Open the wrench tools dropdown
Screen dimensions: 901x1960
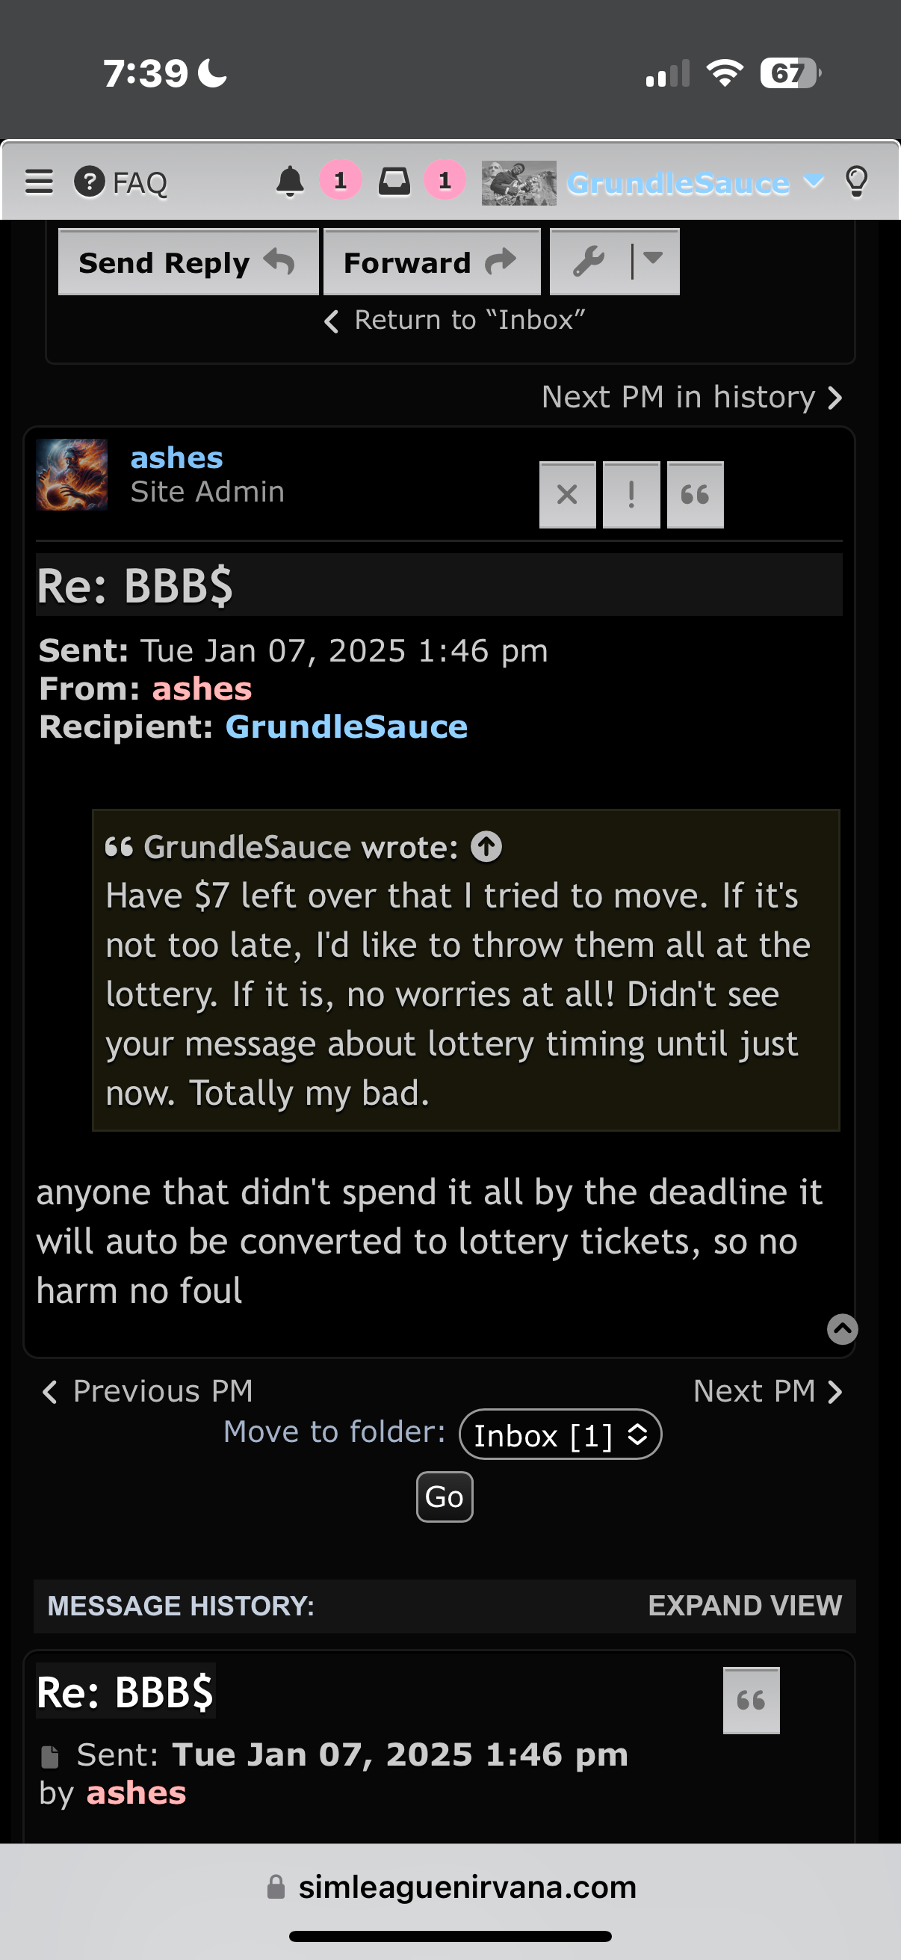tap(614, 262)
